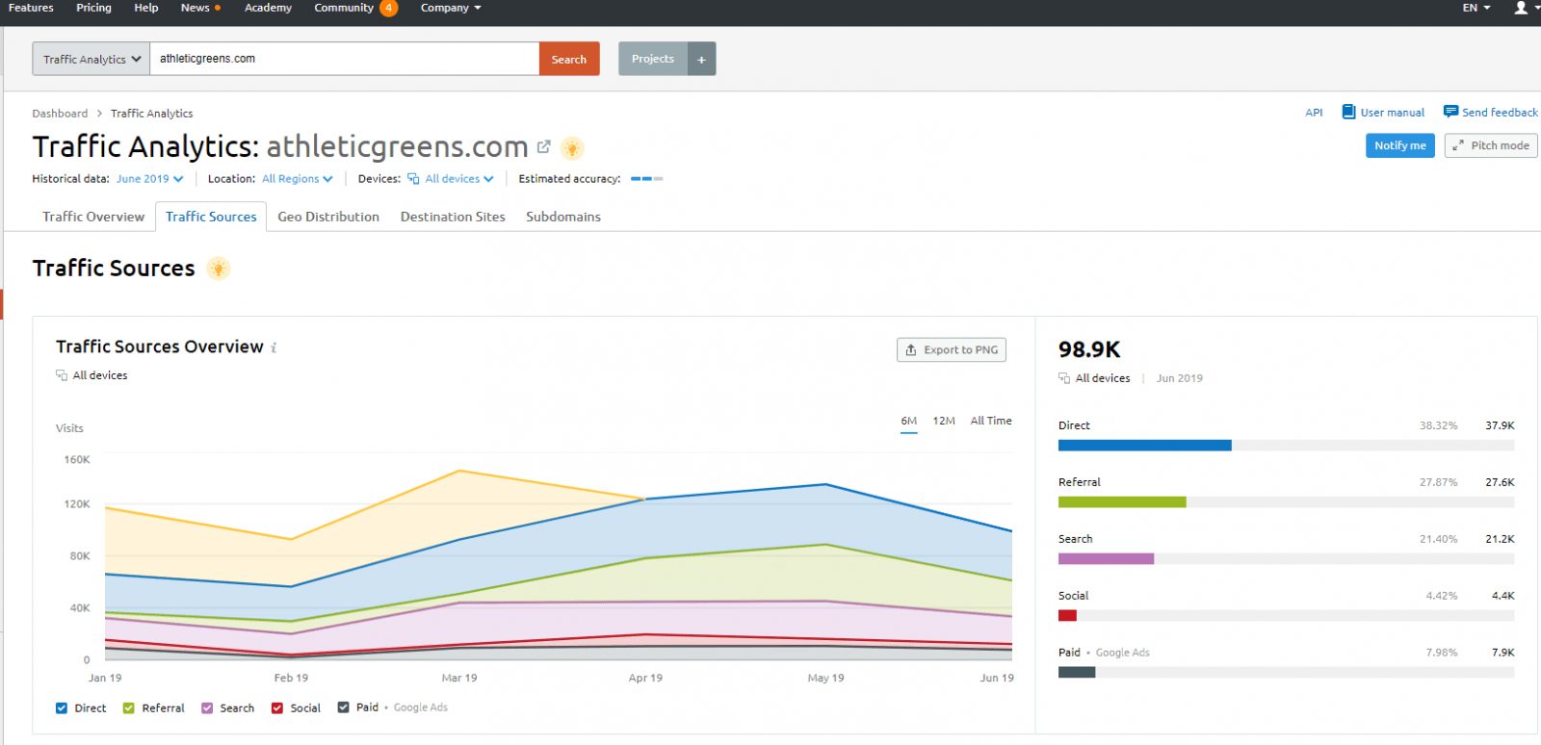This screenshot has height=745, width=1541.
Task: Click the Estimated accuracy indicator
Action: pos(646,179)
